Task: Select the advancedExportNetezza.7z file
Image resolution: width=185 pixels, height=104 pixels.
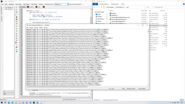Action: pyautogui.click(x=118, y=21)
